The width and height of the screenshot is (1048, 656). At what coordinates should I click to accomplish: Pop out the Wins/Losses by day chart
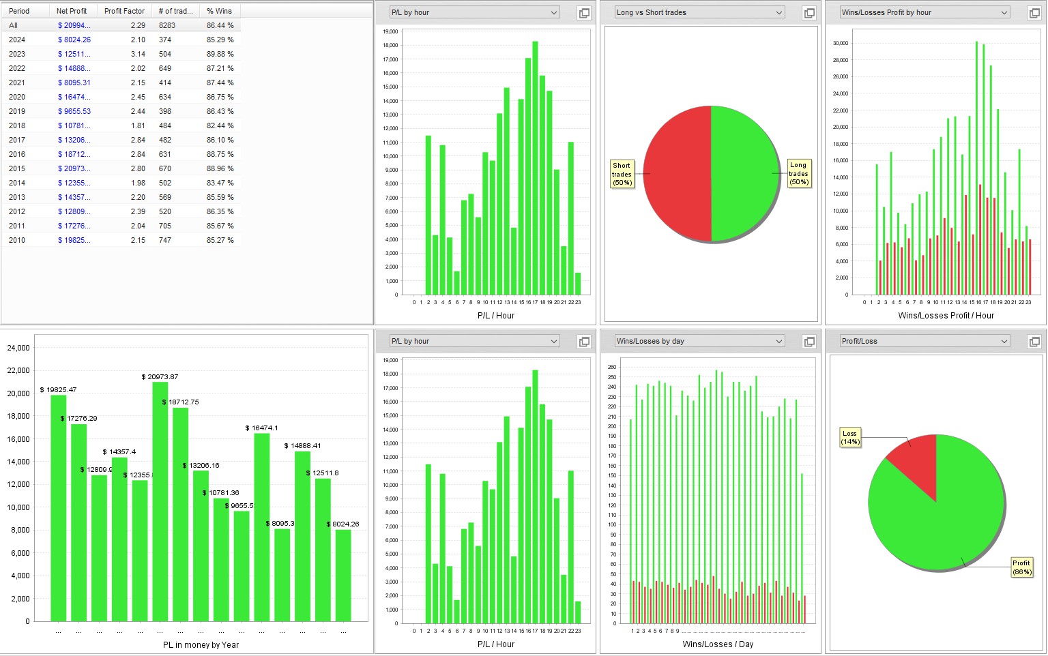coord(809,342)
